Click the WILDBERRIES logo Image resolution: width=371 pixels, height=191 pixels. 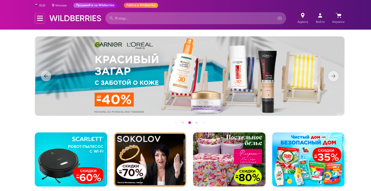[75, 18]
